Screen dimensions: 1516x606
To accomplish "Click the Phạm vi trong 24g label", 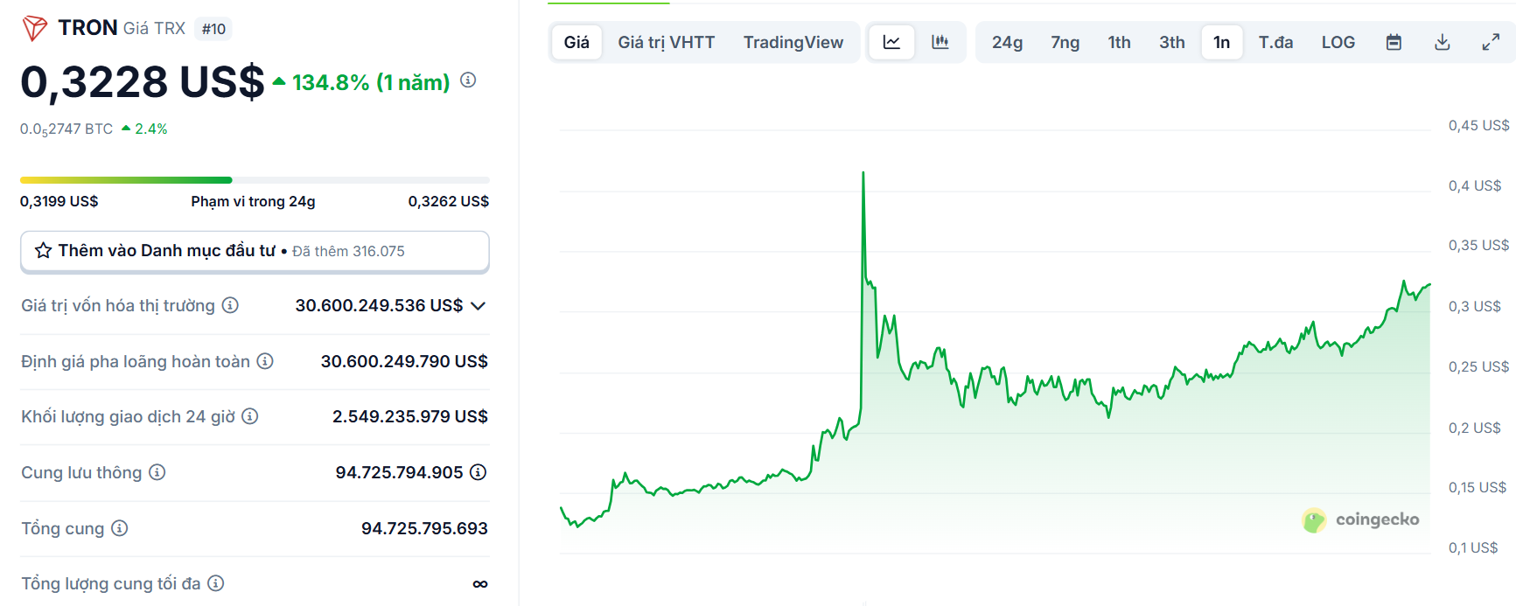I will pos(253,201).
